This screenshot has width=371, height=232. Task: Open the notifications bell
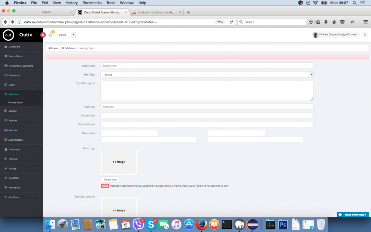pyautogui.click(x=50, y=35)
